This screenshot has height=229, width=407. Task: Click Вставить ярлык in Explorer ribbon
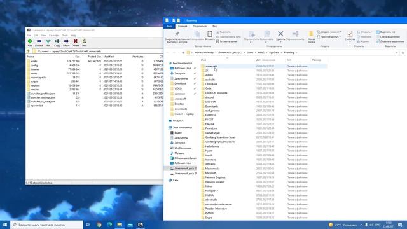pyautogui.click(x=226, y=41)
